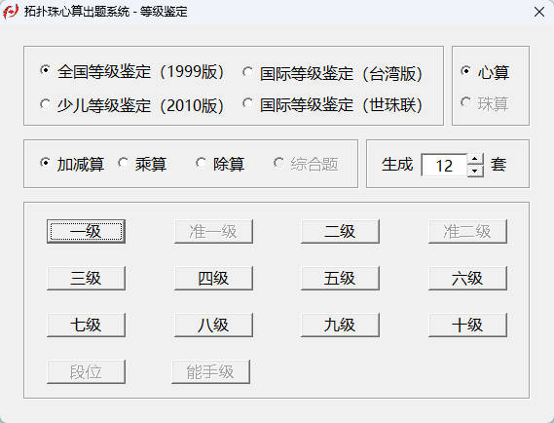Pick 除算 question type

pos(220,164)
